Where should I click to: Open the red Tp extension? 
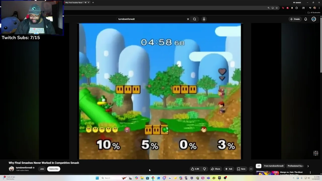pos(283,8)
